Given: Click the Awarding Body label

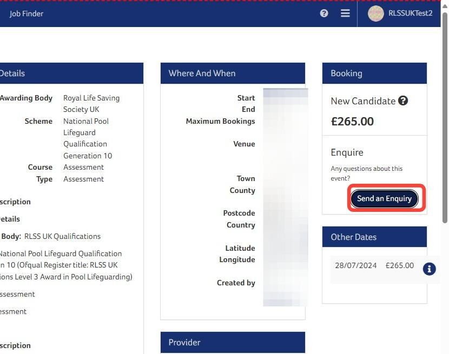Looking at the screenshot, I should (x=26, y=98).
